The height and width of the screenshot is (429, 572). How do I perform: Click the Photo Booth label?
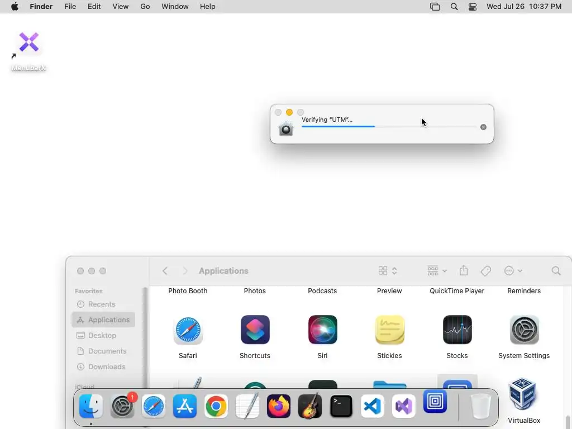pos(188,290)
